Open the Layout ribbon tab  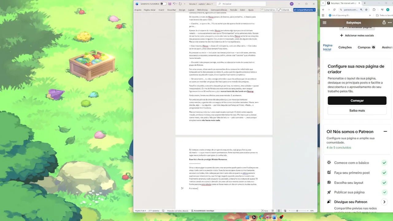(x=191, y=10)
